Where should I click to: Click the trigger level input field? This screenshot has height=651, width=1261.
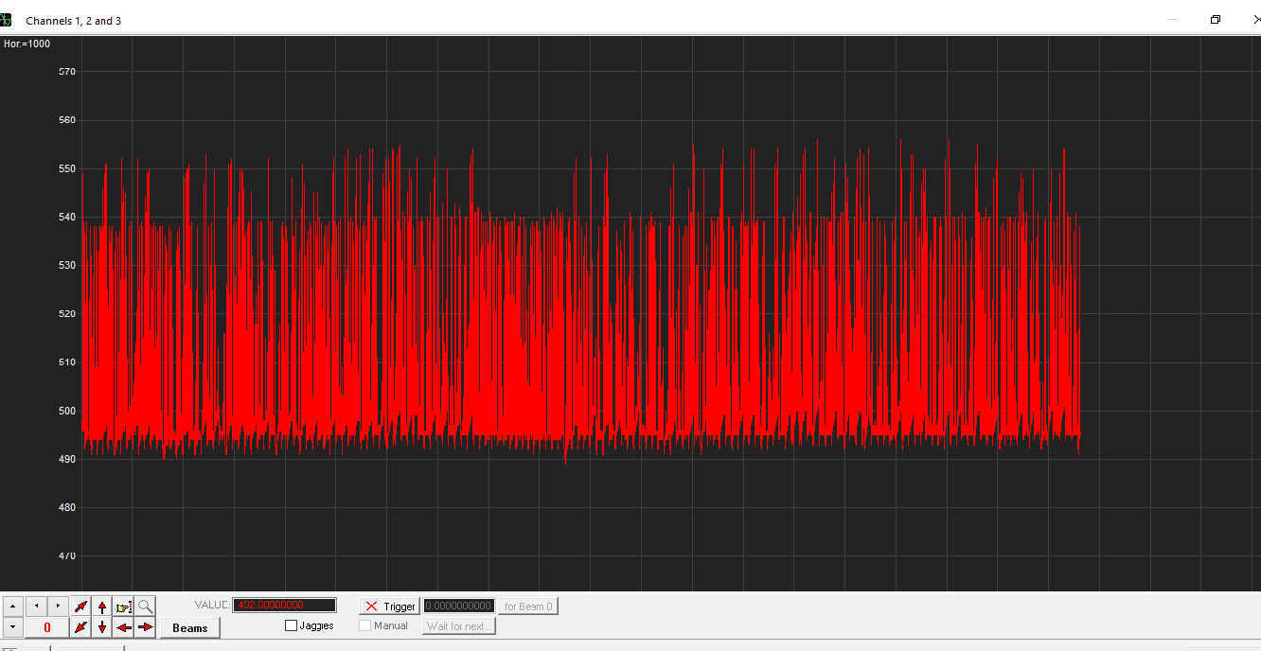(x=459, y=606)
